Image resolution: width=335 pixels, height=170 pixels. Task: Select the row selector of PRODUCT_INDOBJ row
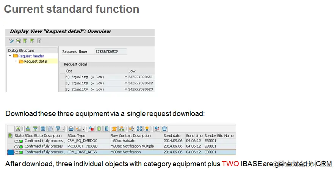pyautogui.click(x=11, y=146)
